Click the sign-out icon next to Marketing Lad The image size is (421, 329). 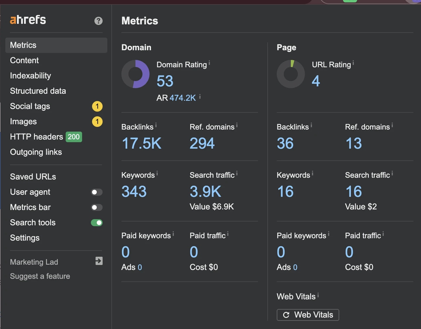[99, 261]
